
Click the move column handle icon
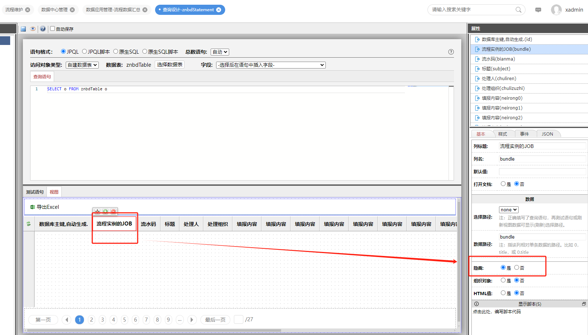click(97, 211)
